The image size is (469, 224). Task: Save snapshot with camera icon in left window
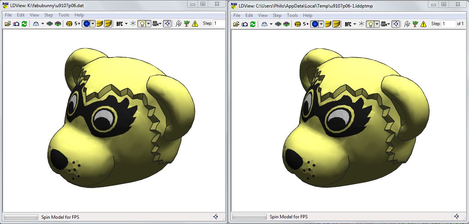[x=16, y=24]
